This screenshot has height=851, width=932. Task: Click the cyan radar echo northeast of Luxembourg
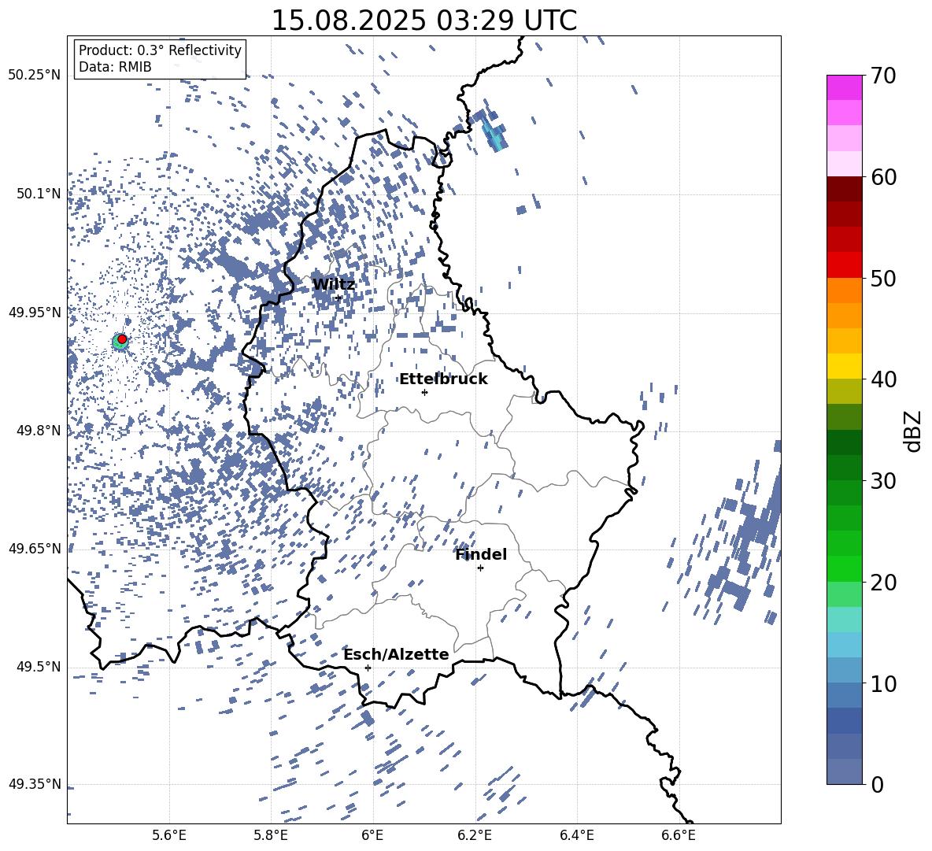tap(493, 135)
